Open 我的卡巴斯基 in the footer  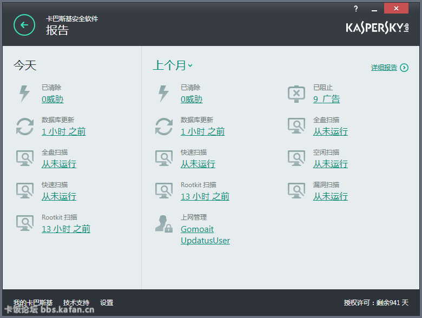[33, 303]
